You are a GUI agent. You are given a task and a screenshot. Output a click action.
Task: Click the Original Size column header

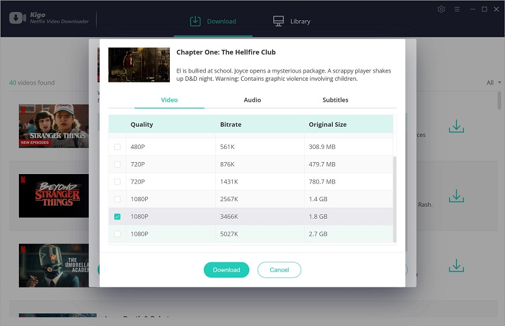tap(328, 125)
